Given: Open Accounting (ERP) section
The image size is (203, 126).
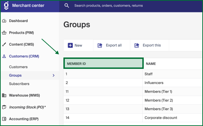Looking at the screenshot, I should click(x=24, y=119).
